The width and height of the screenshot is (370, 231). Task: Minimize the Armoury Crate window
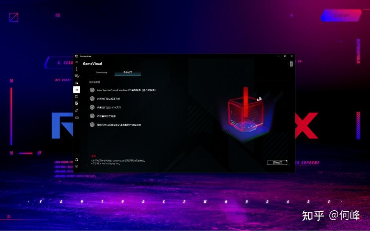(x=278, y=56)
